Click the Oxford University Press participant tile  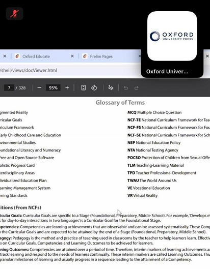pos(172,44)
